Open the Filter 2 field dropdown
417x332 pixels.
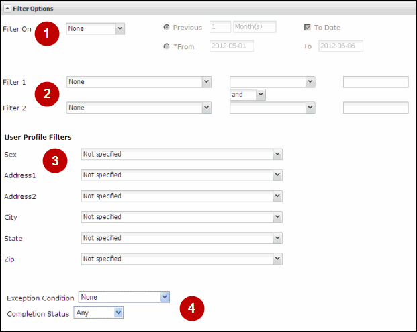point(139,108)
